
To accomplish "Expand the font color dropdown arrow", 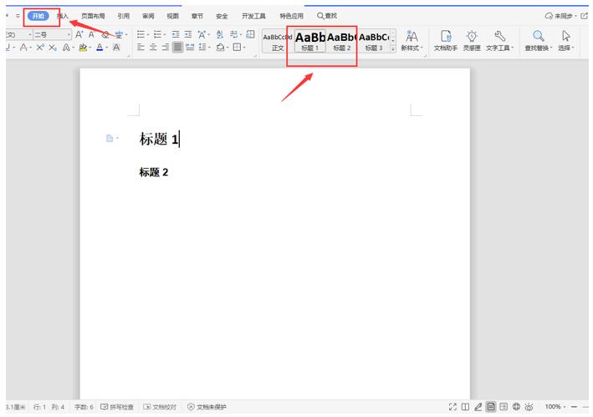I will 107,48.
